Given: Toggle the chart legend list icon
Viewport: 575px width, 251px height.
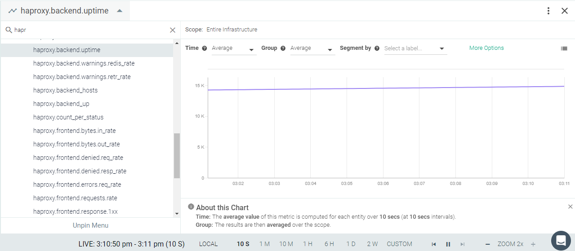Looking at the screenshot, I should [564, 48].
